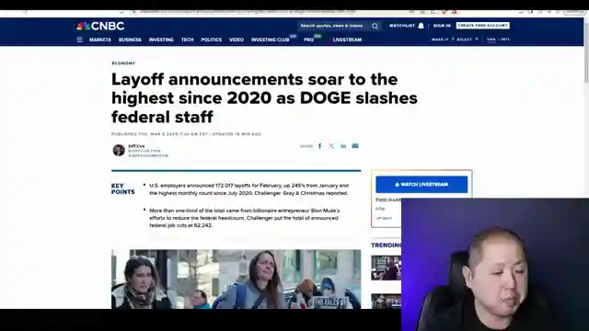Viewport: 589px width, 331px height.
Task: Open the Politics menu
Action: (x=211, y=40)
